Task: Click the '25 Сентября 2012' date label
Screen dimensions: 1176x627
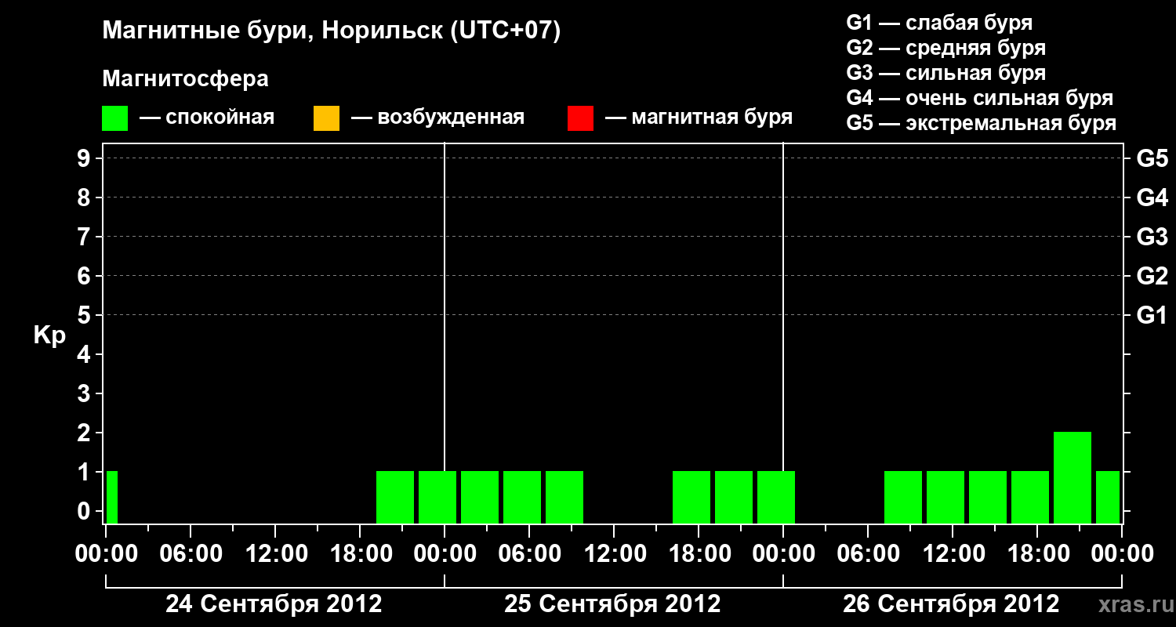Action: [612, 604]
